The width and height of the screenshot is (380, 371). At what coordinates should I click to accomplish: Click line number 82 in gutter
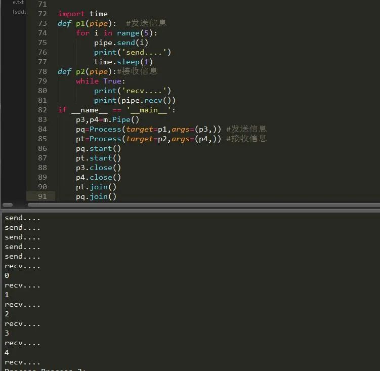point(42,110)
